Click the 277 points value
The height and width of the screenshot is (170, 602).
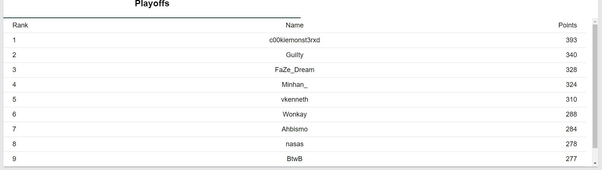[571, 159]
